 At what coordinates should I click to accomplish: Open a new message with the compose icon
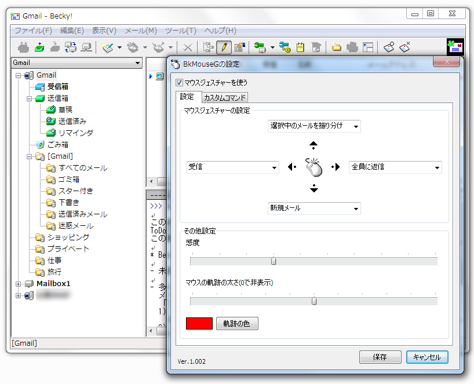(x=108, y=47)
